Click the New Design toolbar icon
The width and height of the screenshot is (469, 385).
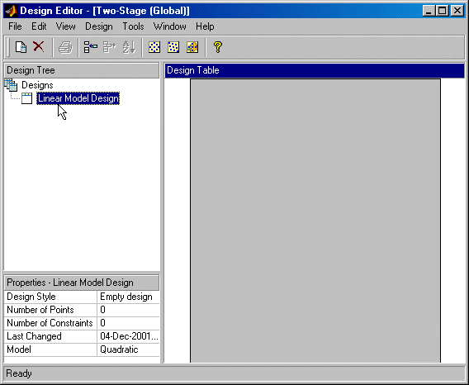point(21,47)
